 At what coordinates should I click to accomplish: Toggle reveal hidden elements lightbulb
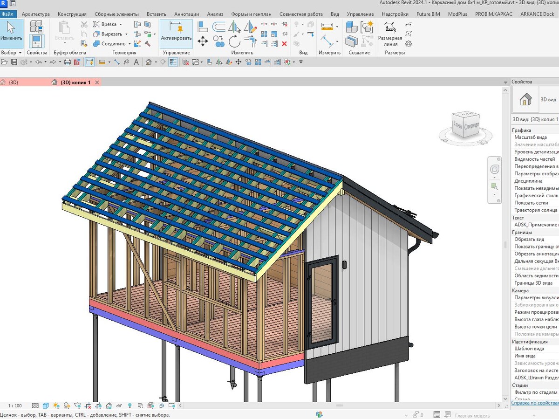130,405
